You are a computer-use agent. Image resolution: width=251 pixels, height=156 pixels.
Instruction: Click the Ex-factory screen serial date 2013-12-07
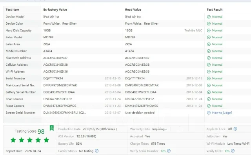pyautogui.click(x=113, y=113)
